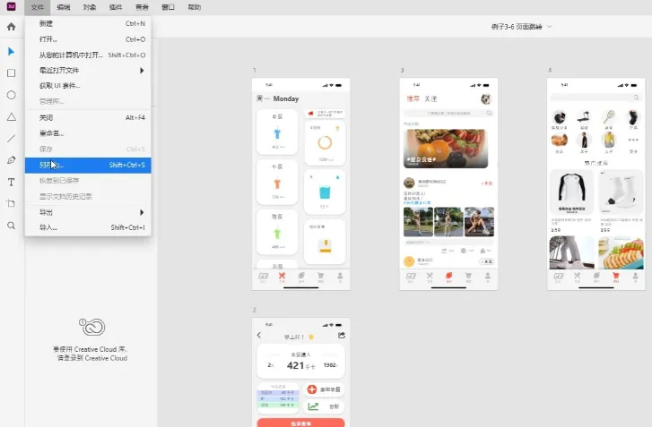The image size is (652, 427).
Task: Select the Ellipse tool
Action: (x=12, y=95)
